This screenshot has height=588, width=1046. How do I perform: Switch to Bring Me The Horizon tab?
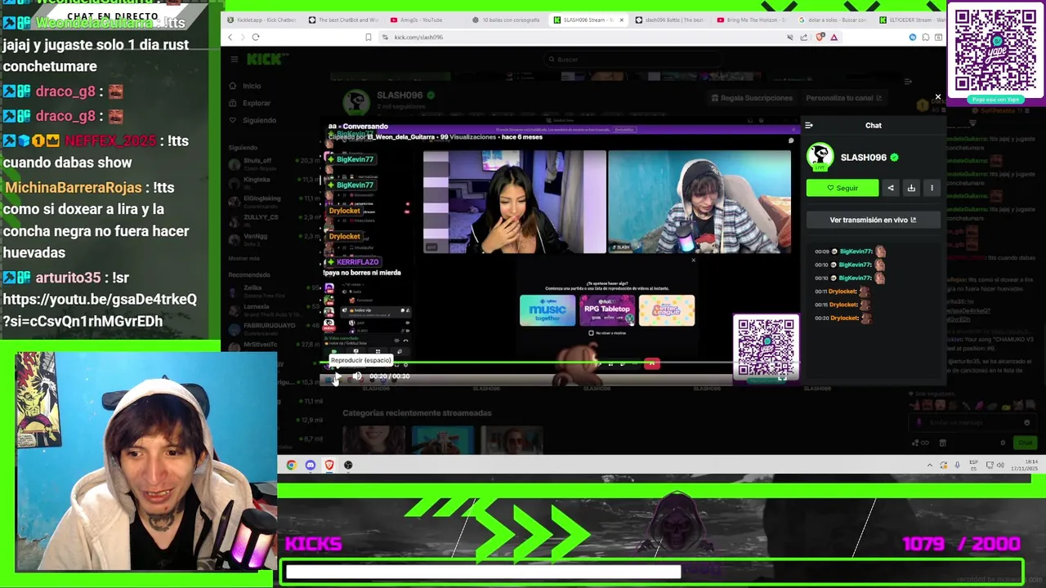pos(752,20)
